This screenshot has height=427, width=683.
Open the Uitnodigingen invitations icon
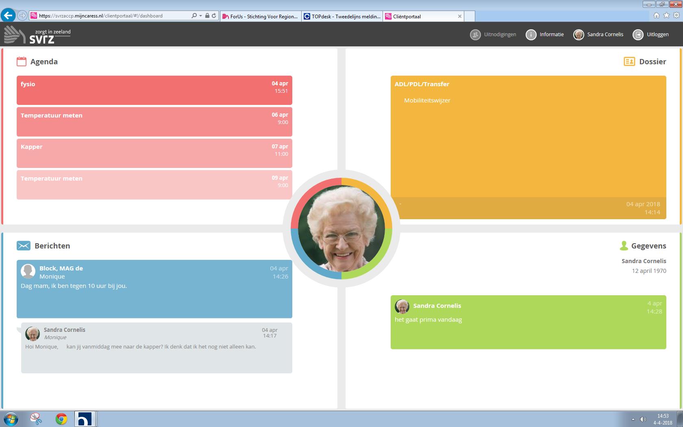(475, 35)
